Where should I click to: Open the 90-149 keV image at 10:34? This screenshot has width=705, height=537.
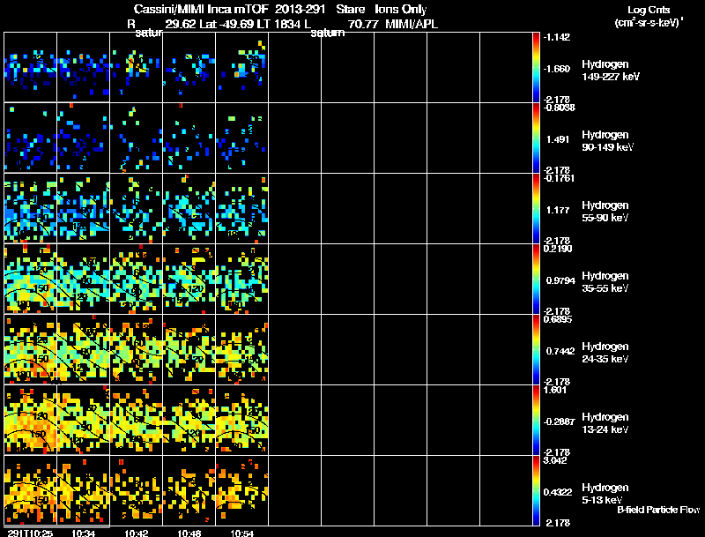83,138
